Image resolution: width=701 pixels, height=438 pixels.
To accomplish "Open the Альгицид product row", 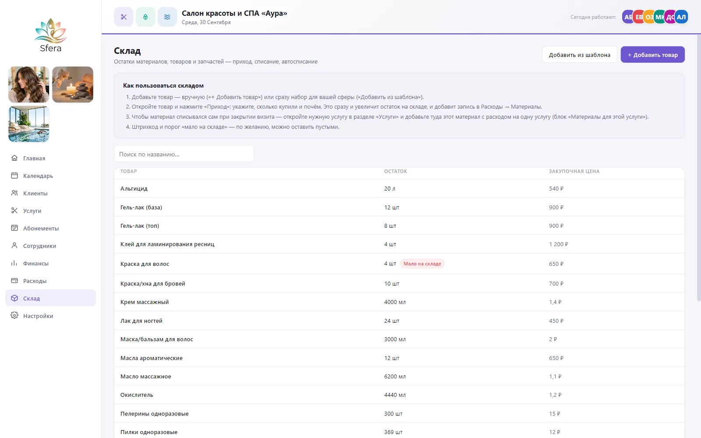I will pos(399,189).
